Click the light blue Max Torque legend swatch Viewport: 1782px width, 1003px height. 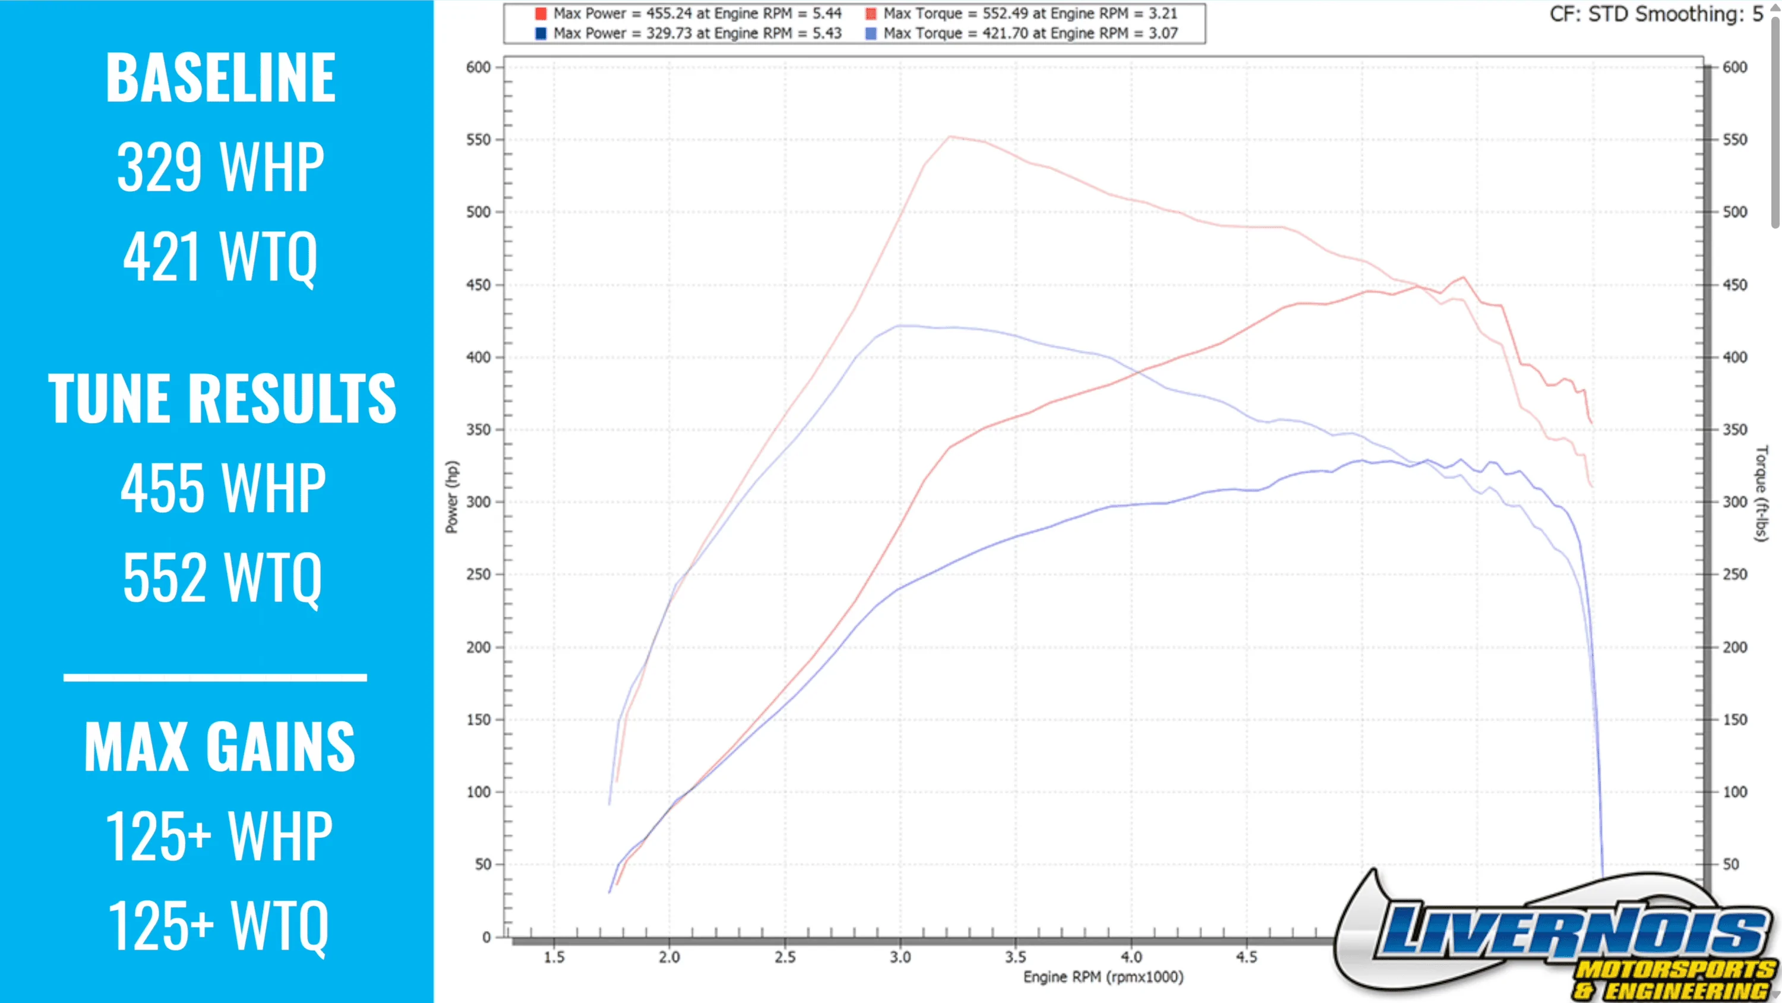[x=870, y=33]
